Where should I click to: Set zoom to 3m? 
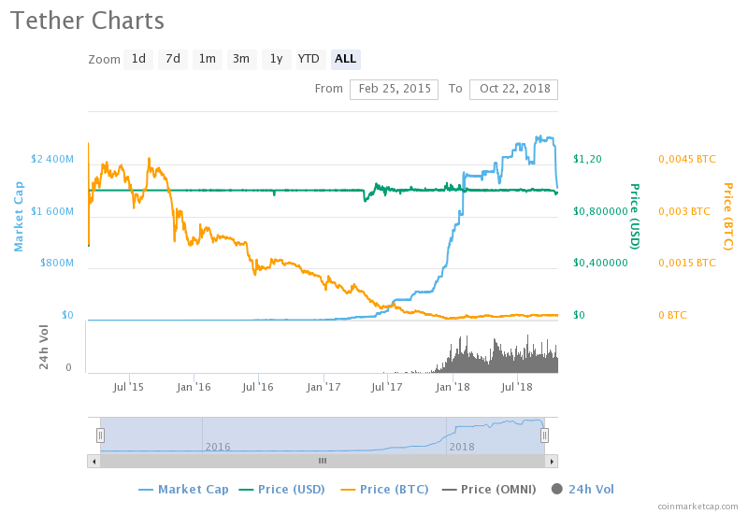pos(241,59)
